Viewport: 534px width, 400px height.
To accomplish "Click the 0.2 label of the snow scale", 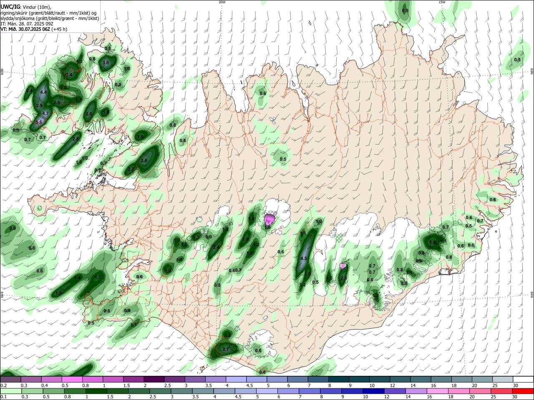I will coord(3,385).
